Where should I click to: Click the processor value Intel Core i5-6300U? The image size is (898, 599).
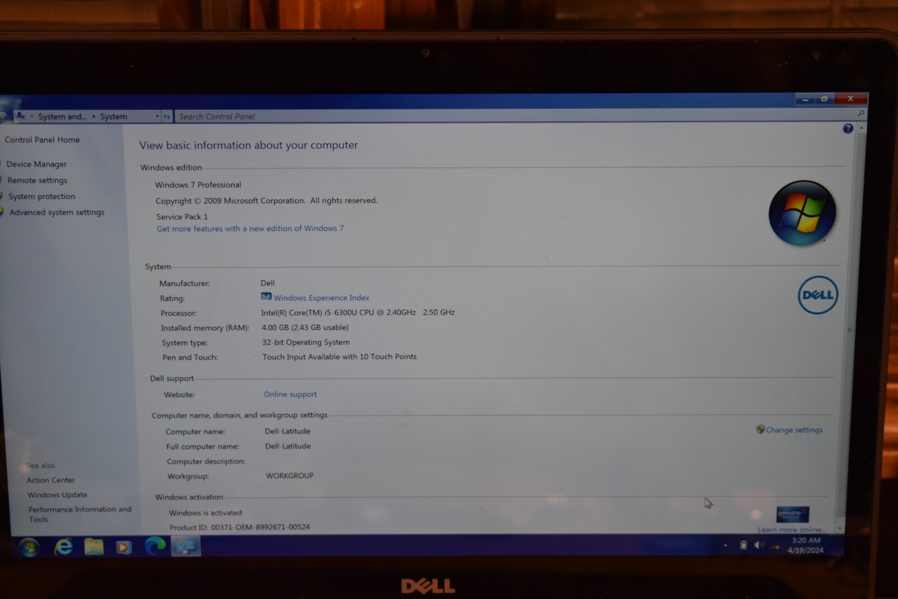pyautogui.click(x=358, y=312)
